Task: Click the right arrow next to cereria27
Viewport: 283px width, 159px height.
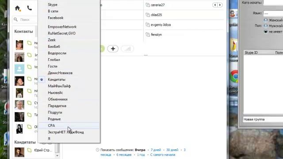Action: (x=220, y=5)
